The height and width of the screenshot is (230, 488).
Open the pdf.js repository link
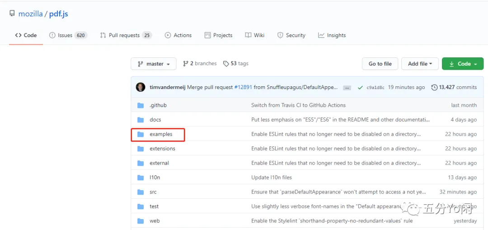click(x=58, y=14)
